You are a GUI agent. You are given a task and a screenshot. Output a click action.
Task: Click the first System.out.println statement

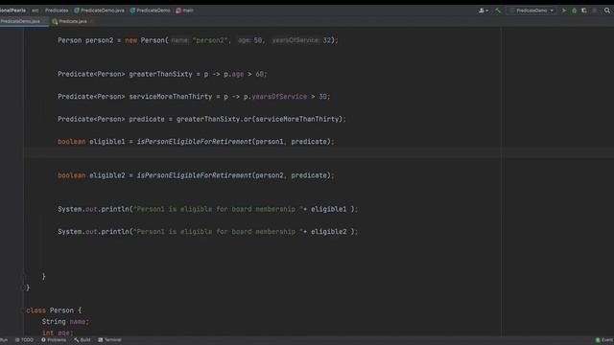207,209
